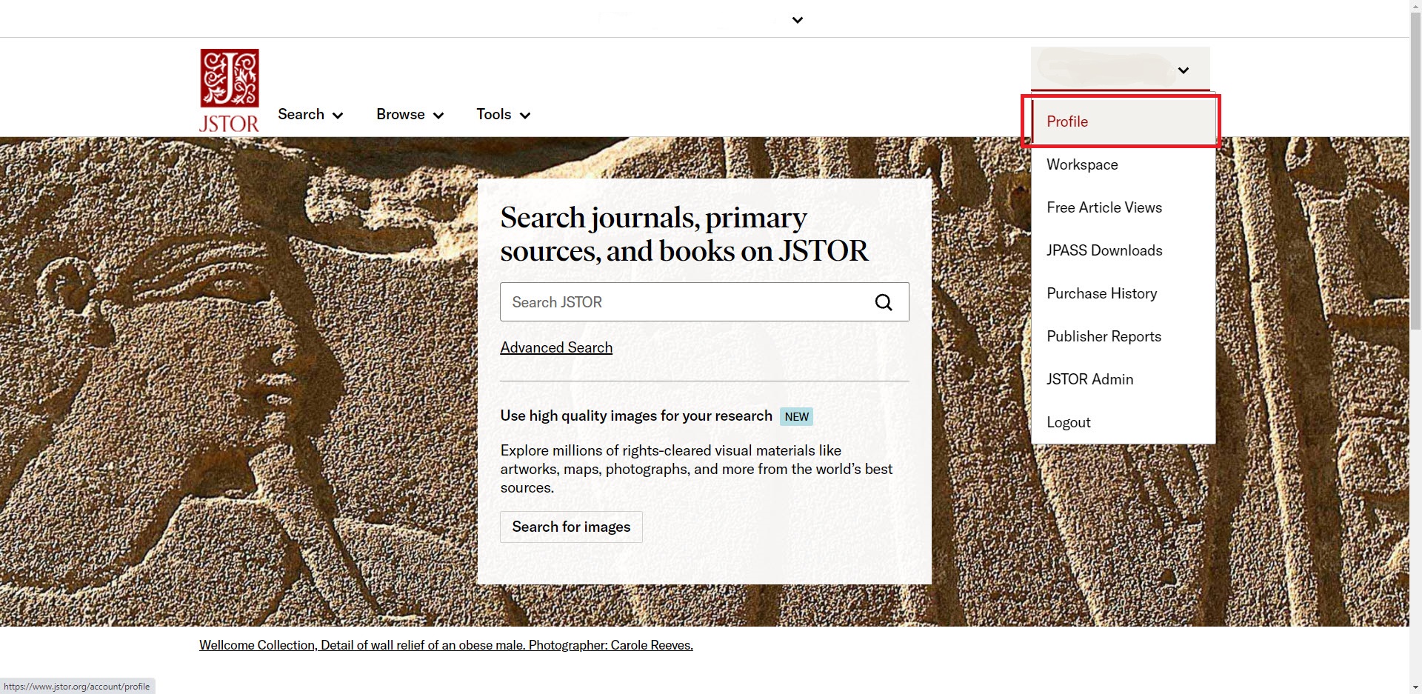Click the JSTOR logo
Image resolution: width=1422 pixels, height=694 pixels.
[x=230, y=90]
